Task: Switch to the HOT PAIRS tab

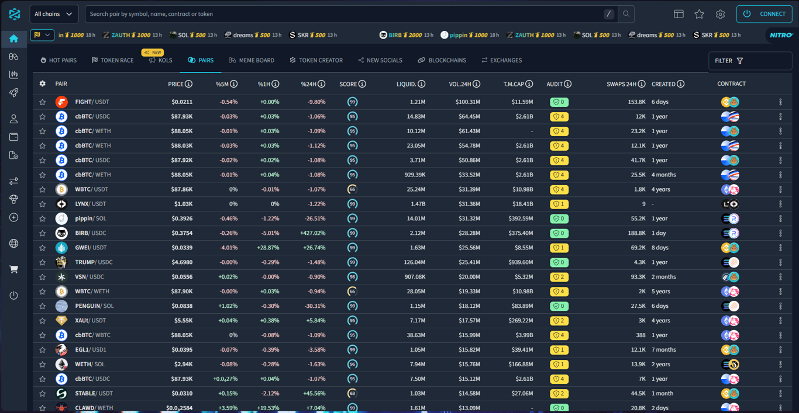Action: coord(58,60)
